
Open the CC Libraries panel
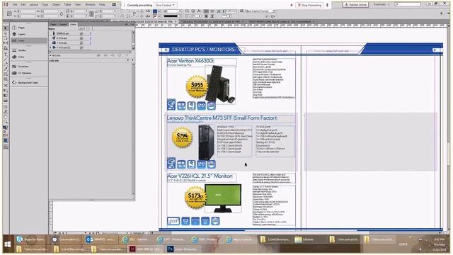point(29,73)
